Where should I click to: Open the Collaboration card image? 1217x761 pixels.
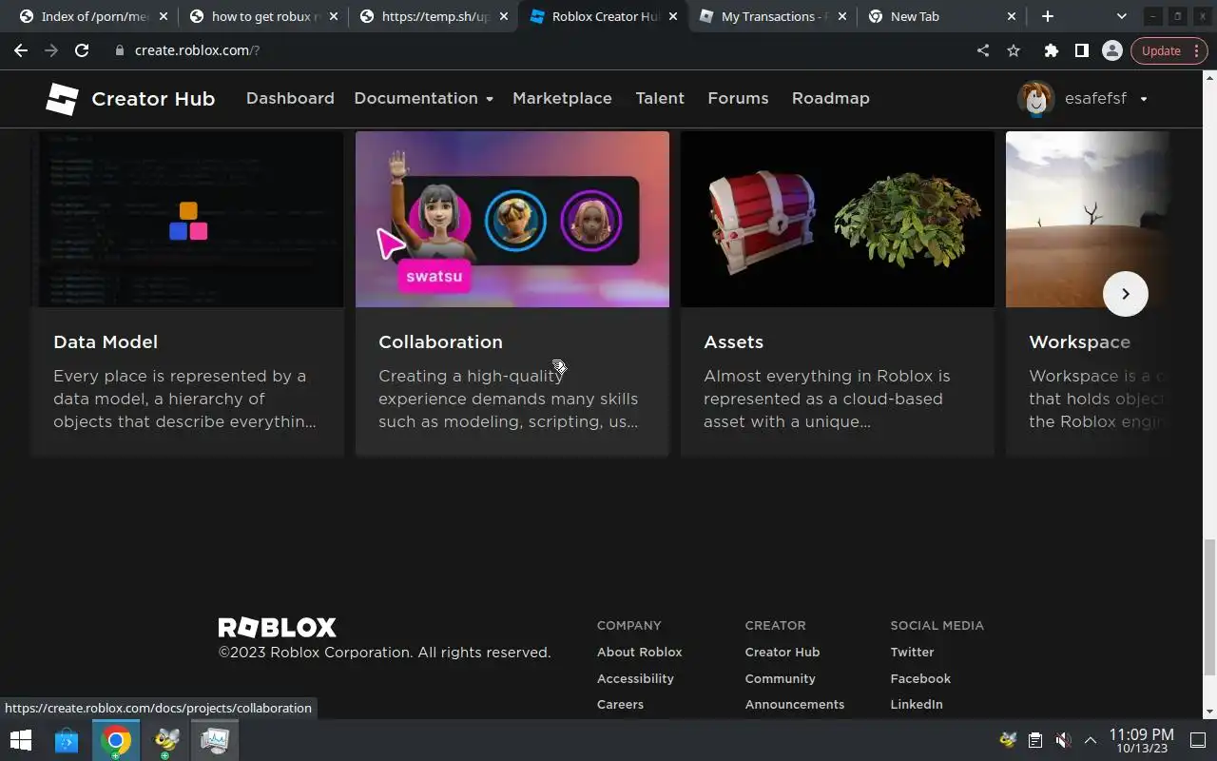click(x=512, y=219)
